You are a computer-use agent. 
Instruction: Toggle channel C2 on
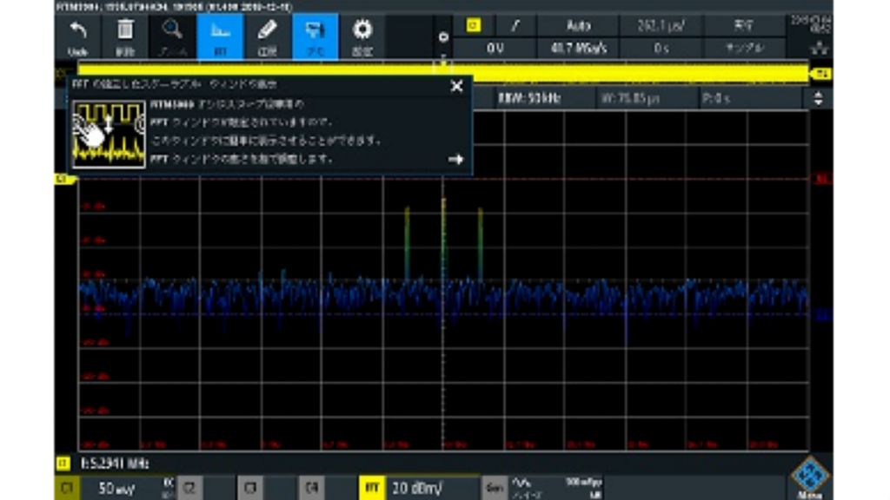click(x=189, y=488)
